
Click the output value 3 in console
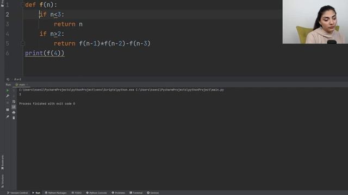(20, 94)
